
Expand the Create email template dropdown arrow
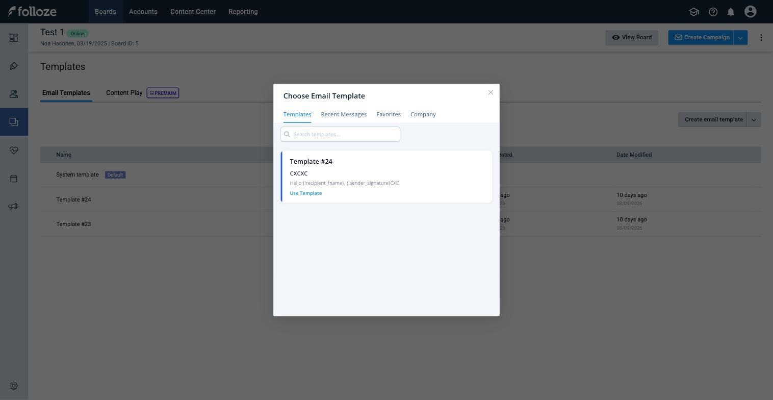(754, 119)
